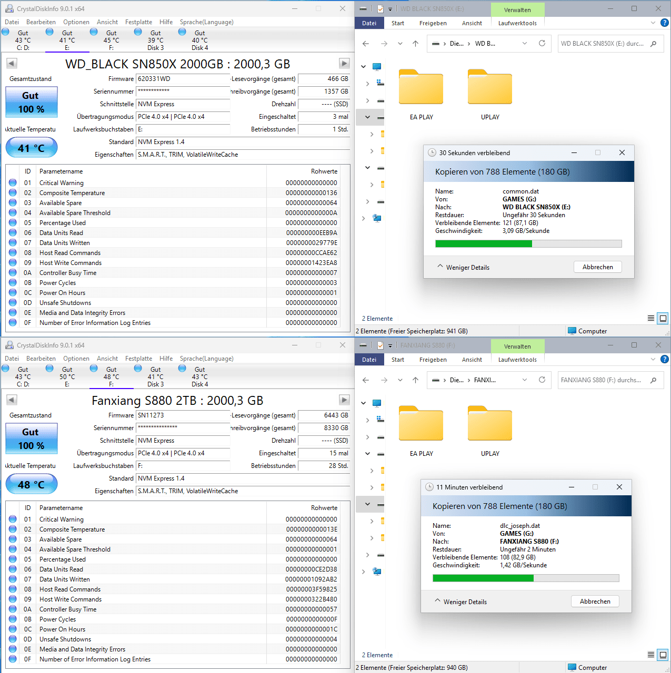Image resolution: width=671 pixels, height=673 pixels.
Task: Open quick access toolbar dropdown in WD BLACK Explorer
Action: (390, 9)
